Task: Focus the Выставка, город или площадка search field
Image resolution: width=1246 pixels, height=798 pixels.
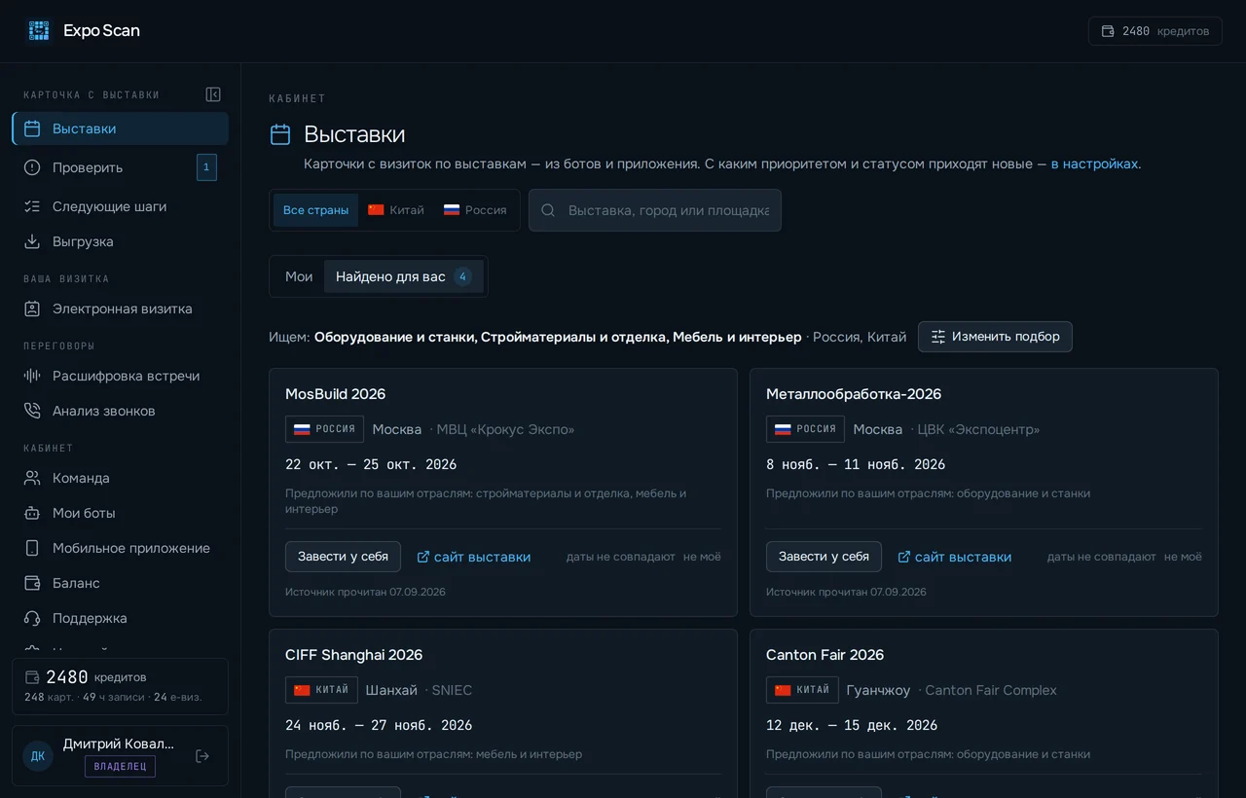Action: pos(655,210)
